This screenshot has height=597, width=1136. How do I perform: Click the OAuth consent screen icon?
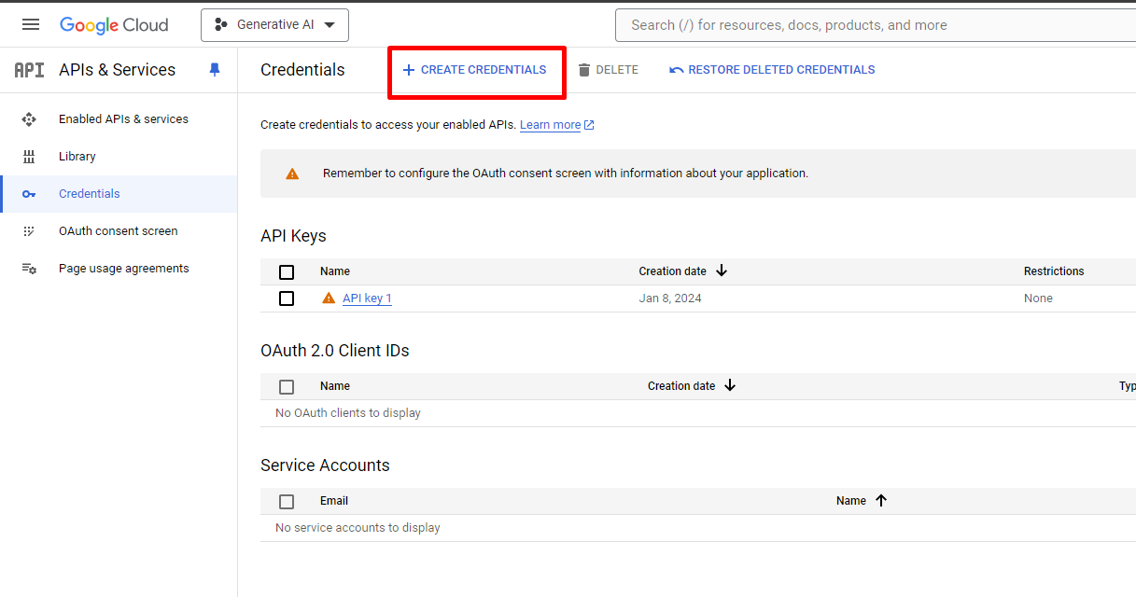coord(29,231)
